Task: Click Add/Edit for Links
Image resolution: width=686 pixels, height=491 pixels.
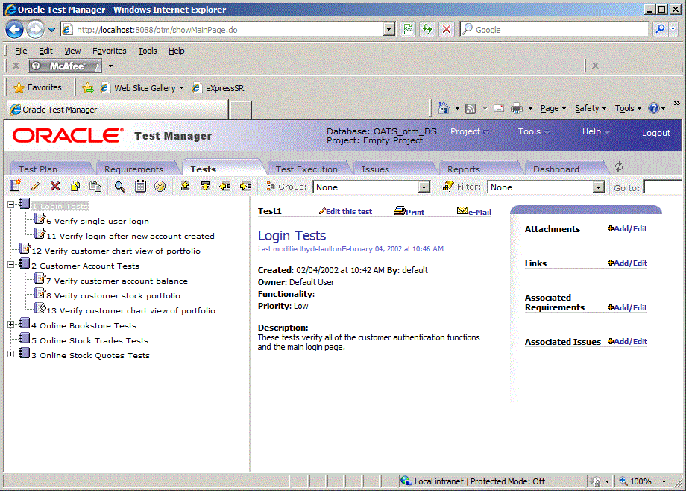Action: [627, 263]
